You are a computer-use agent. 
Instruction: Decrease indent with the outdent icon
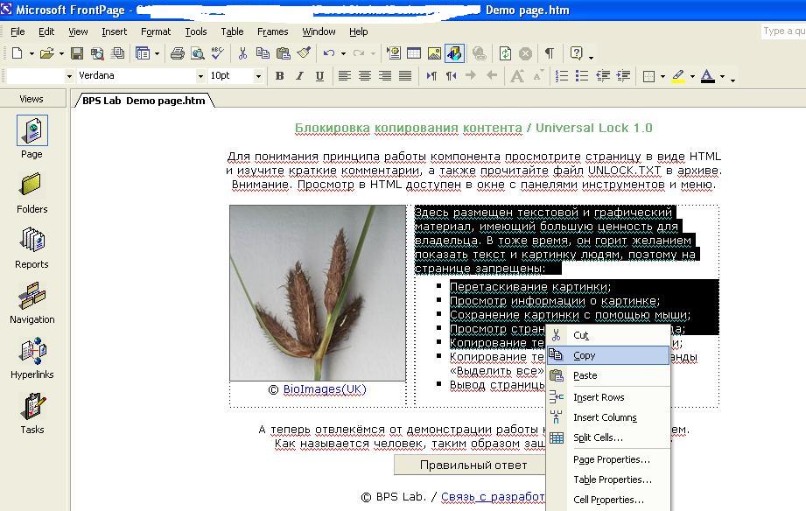point(602,76)
